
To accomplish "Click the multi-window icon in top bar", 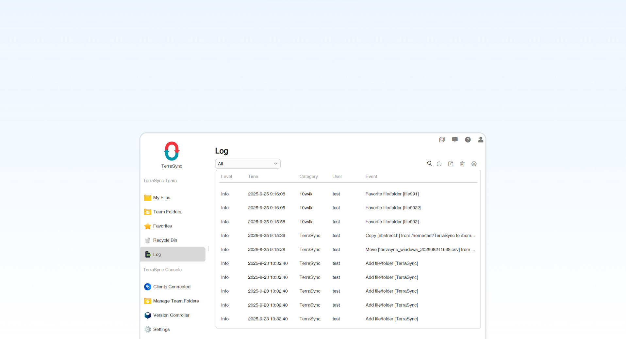I will coord(442,140).
